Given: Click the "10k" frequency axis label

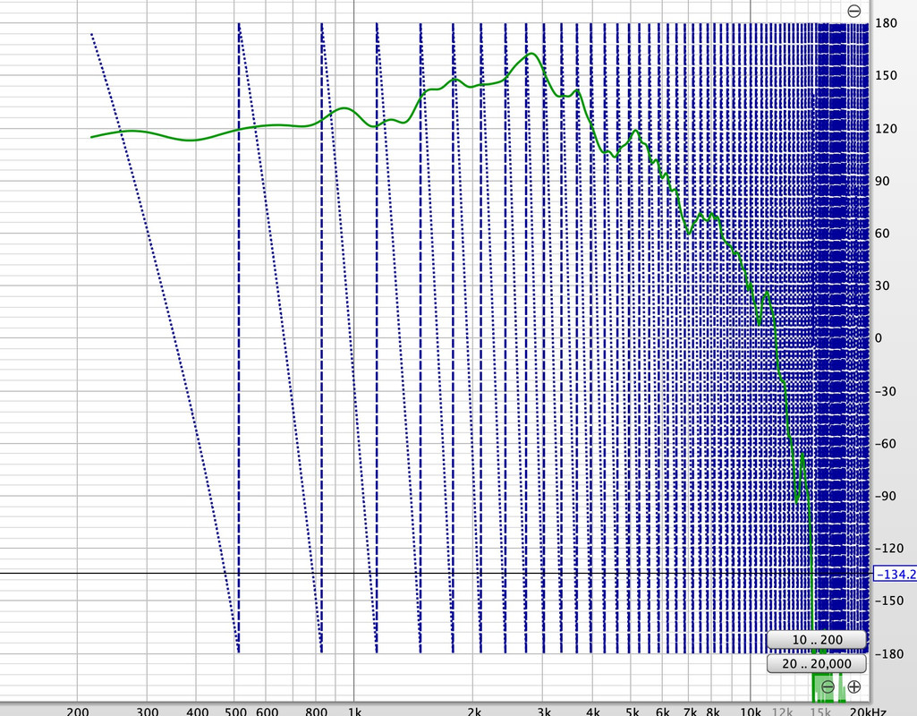Looking at the screenshot, I should tap(751, 712).
